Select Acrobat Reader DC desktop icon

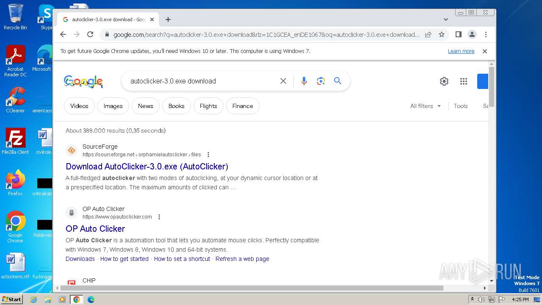coord(15,61)
